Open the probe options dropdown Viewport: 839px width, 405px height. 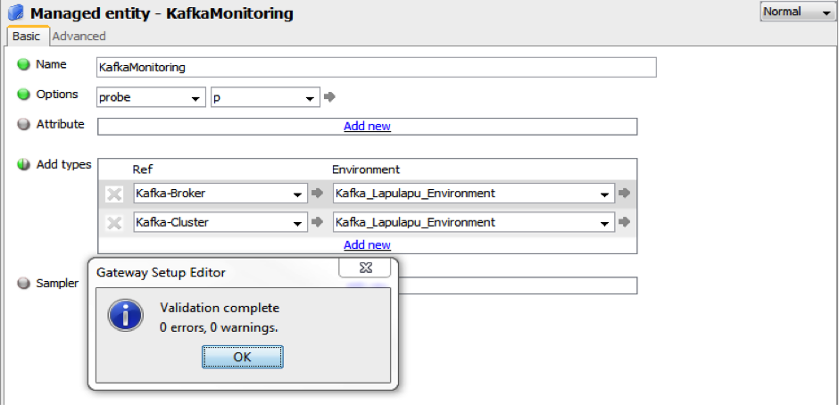(x=152, y=98)
